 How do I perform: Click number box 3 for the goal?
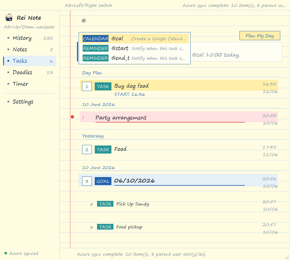(87, 181)
